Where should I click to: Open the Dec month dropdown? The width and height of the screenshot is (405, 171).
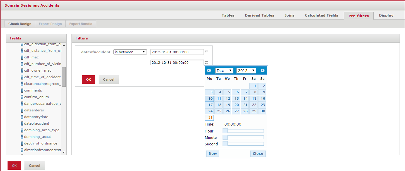(224, 70)
